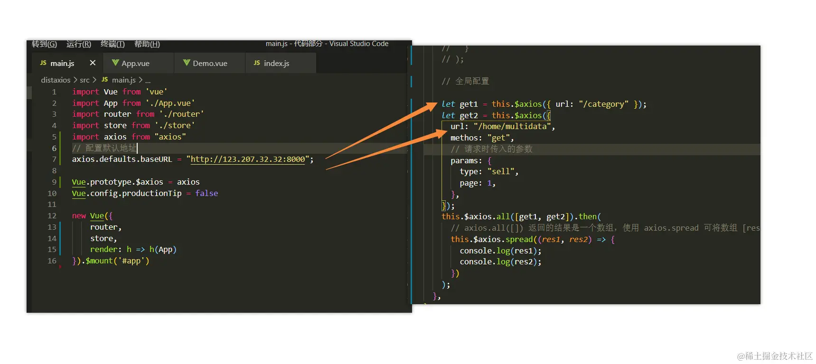Viewport: 816px width, 364px height.
Task: Switch to the App.vue tab
Action: [135, 63]
